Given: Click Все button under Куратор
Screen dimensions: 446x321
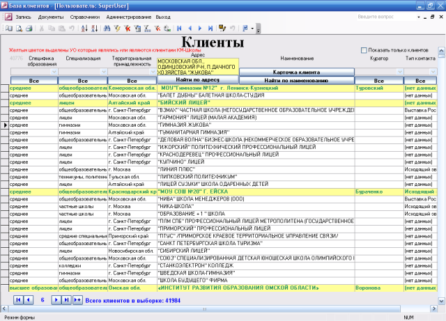Looking at the screenshot, I should 379,81.
